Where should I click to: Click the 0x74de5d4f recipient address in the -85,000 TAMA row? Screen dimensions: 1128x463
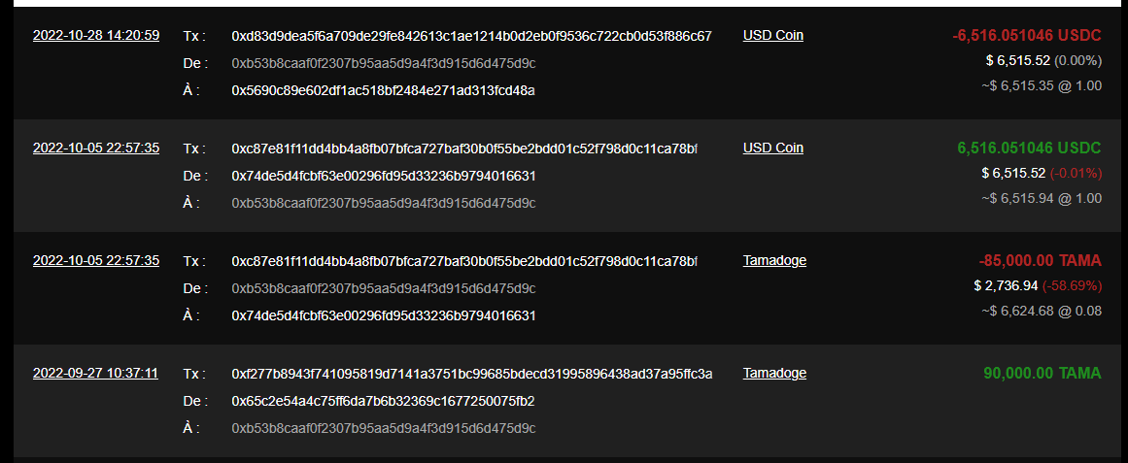(383, 315)
